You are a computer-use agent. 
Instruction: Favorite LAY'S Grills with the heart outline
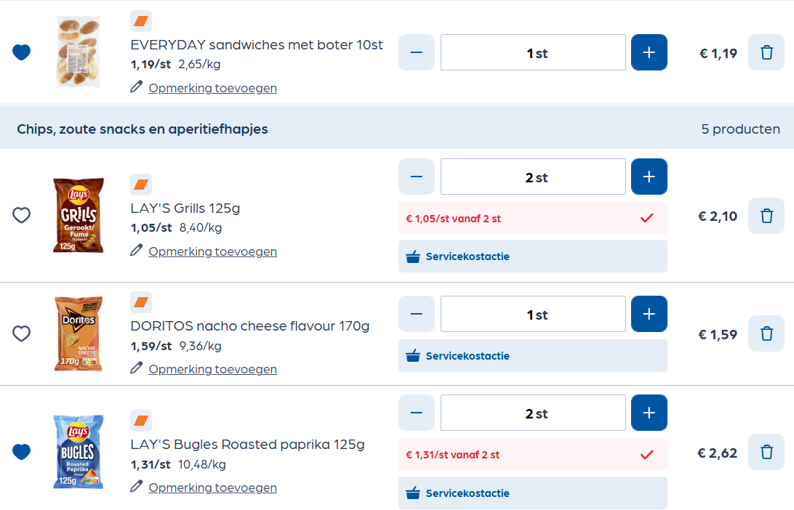(x=21, y=215)
